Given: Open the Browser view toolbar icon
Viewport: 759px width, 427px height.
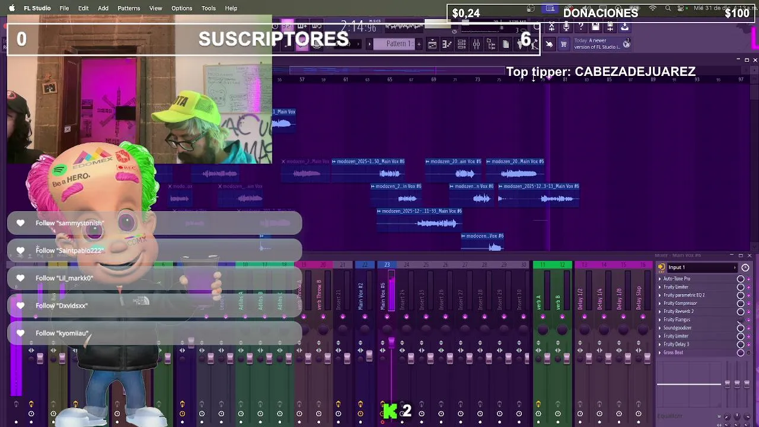Looking at the screenshot, I should point(491,44).
